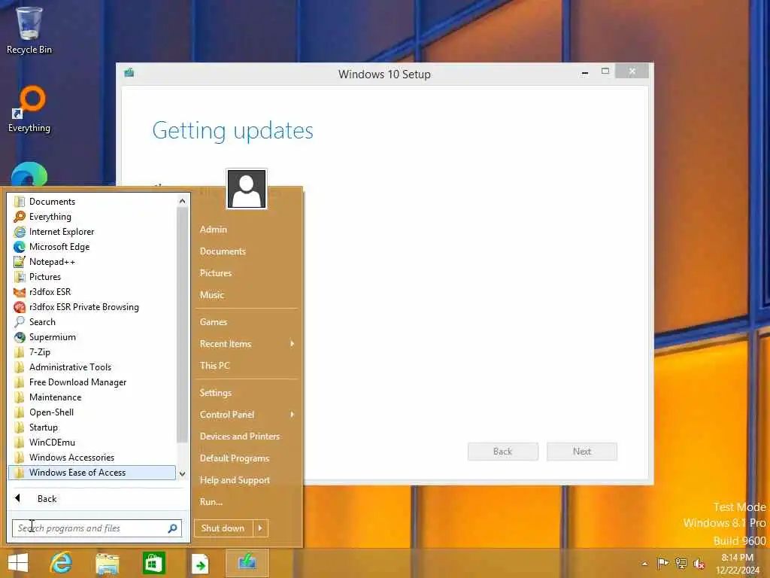Click the programs list scroll down arrow
This screenshot has height=578, width=770.
(182, 474)
